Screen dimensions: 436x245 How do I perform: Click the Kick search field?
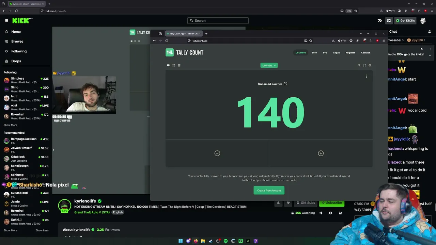tap(218, 20)
